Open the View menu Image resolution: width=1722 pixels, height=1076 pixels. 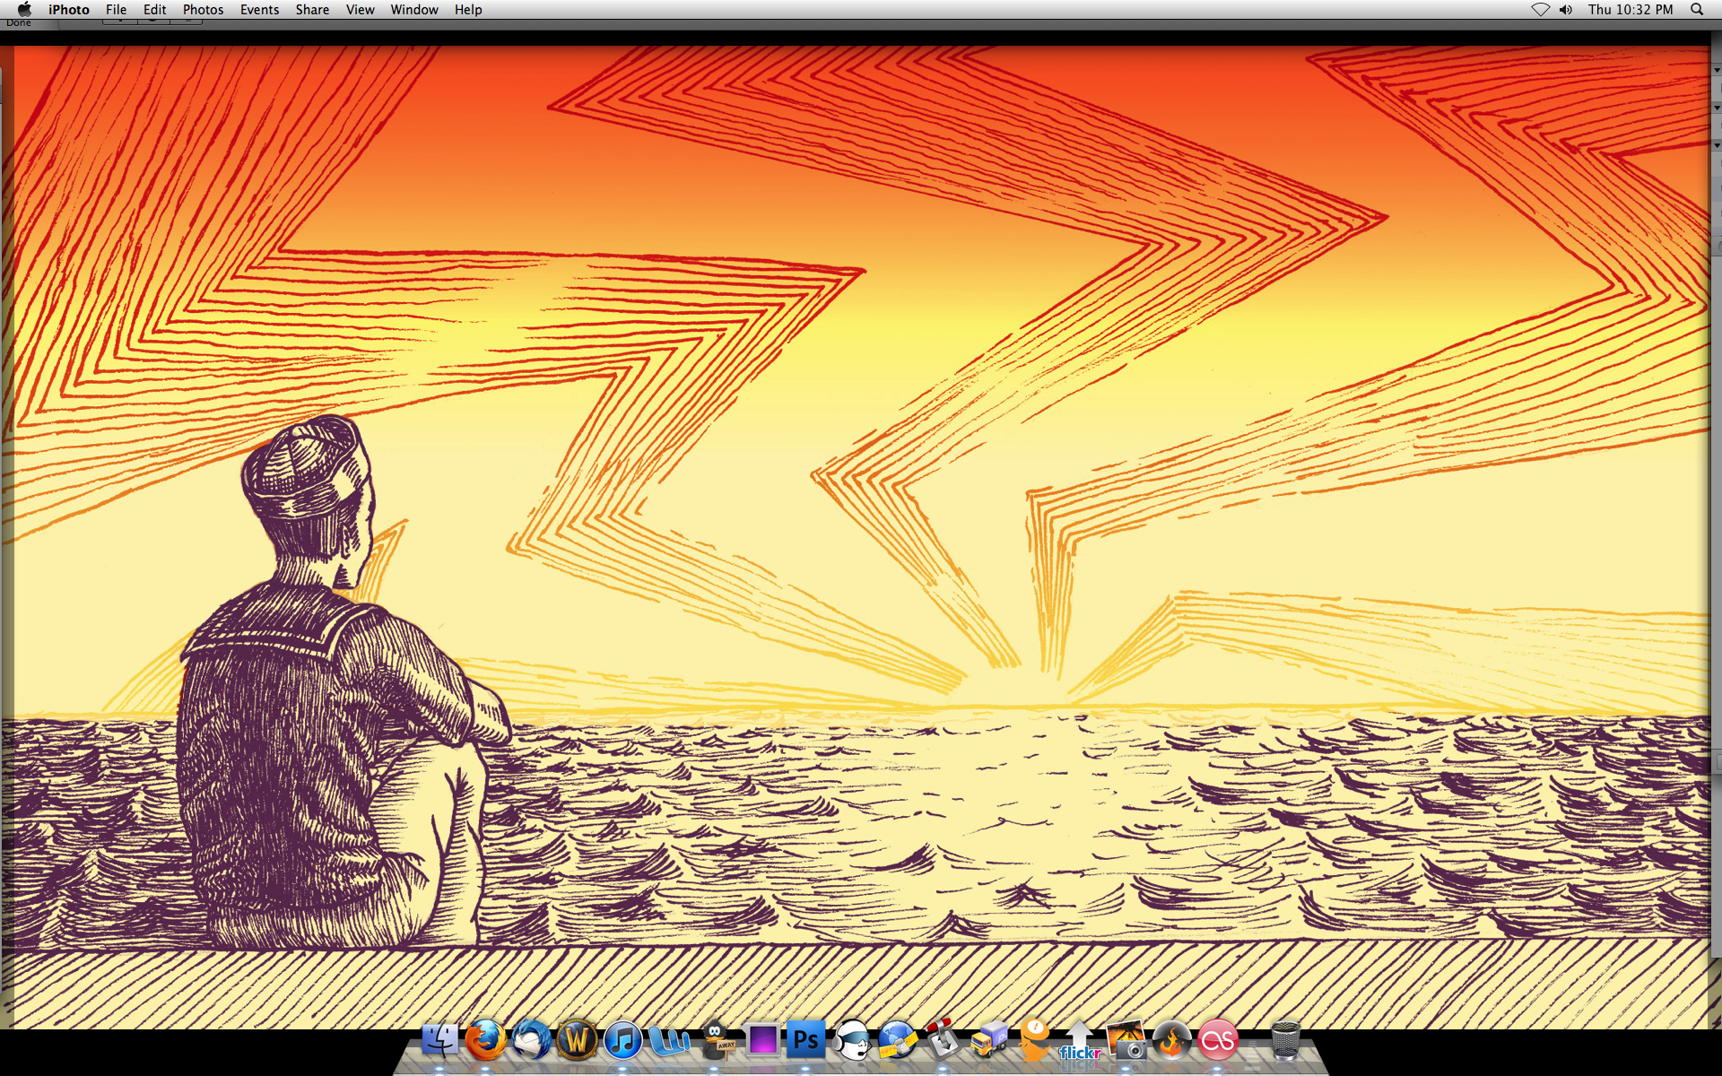361,10
